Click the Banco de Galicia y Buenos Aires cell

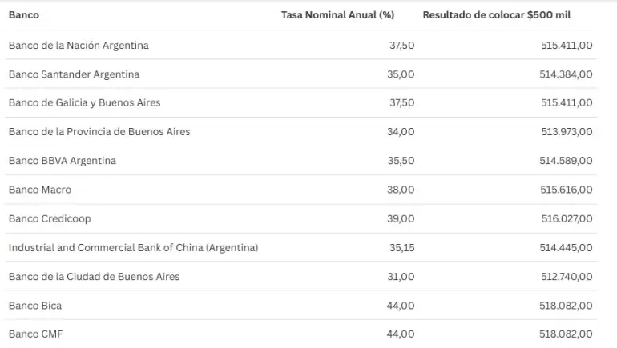coord(85,103)
